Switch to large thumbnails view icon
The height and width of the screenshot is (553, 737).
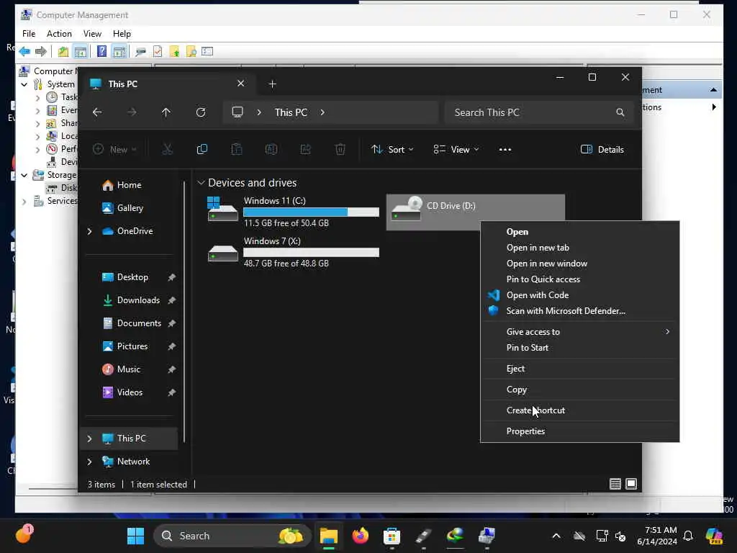click(x=631, y=484)
